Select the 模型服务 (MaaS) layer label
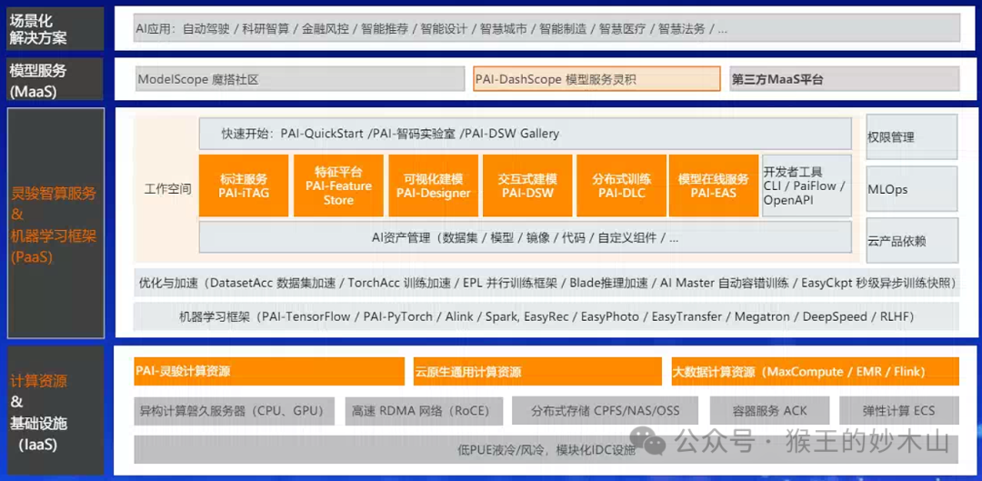This screenshot has height=481, width=982. pyautogui.click(x=55, y=79)
